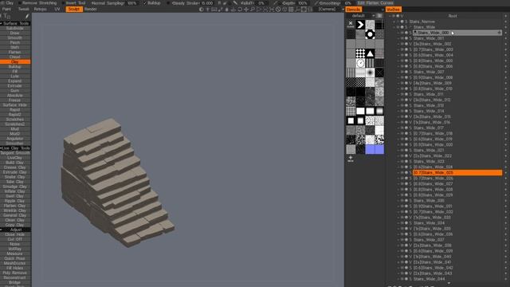This screenshot has width=510, height=287.
Task: Click the 'none' X stencil option
Action: (x=351, y=25)
